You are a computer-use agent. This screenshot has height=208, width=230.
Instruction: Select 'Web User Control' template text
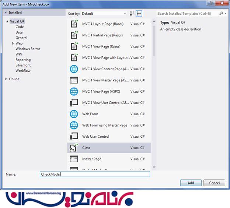point(95,137)
